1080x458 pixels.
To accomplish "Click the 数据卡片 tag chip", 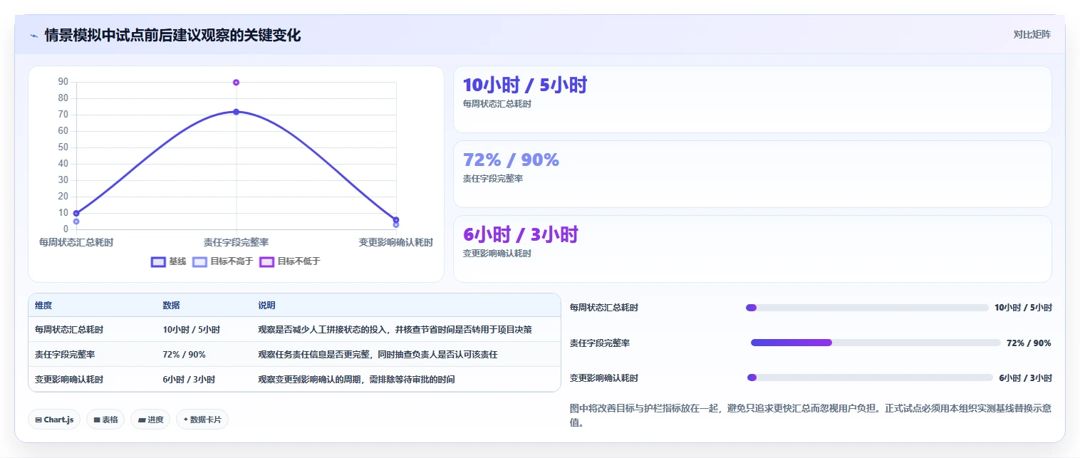I will (x=202, y=420).
